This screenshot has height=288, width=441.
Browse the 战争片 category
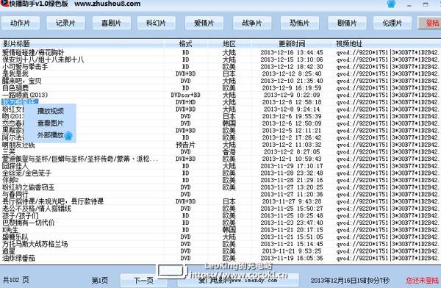[252, 23]
